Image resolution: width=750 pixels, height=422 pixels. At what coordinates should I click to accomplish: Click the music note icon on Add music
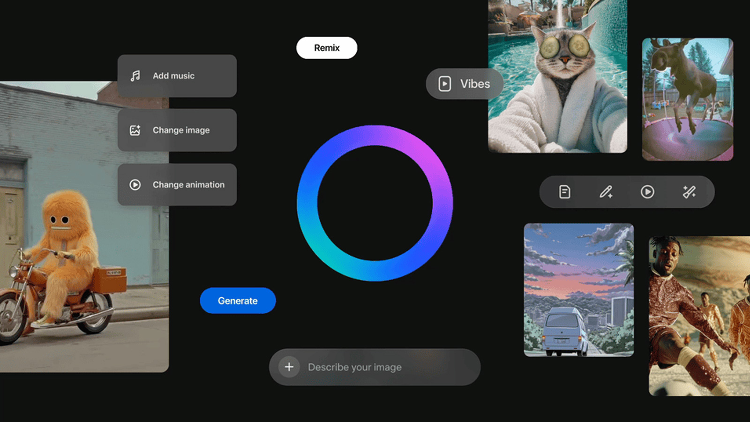[x=135, y=75]
